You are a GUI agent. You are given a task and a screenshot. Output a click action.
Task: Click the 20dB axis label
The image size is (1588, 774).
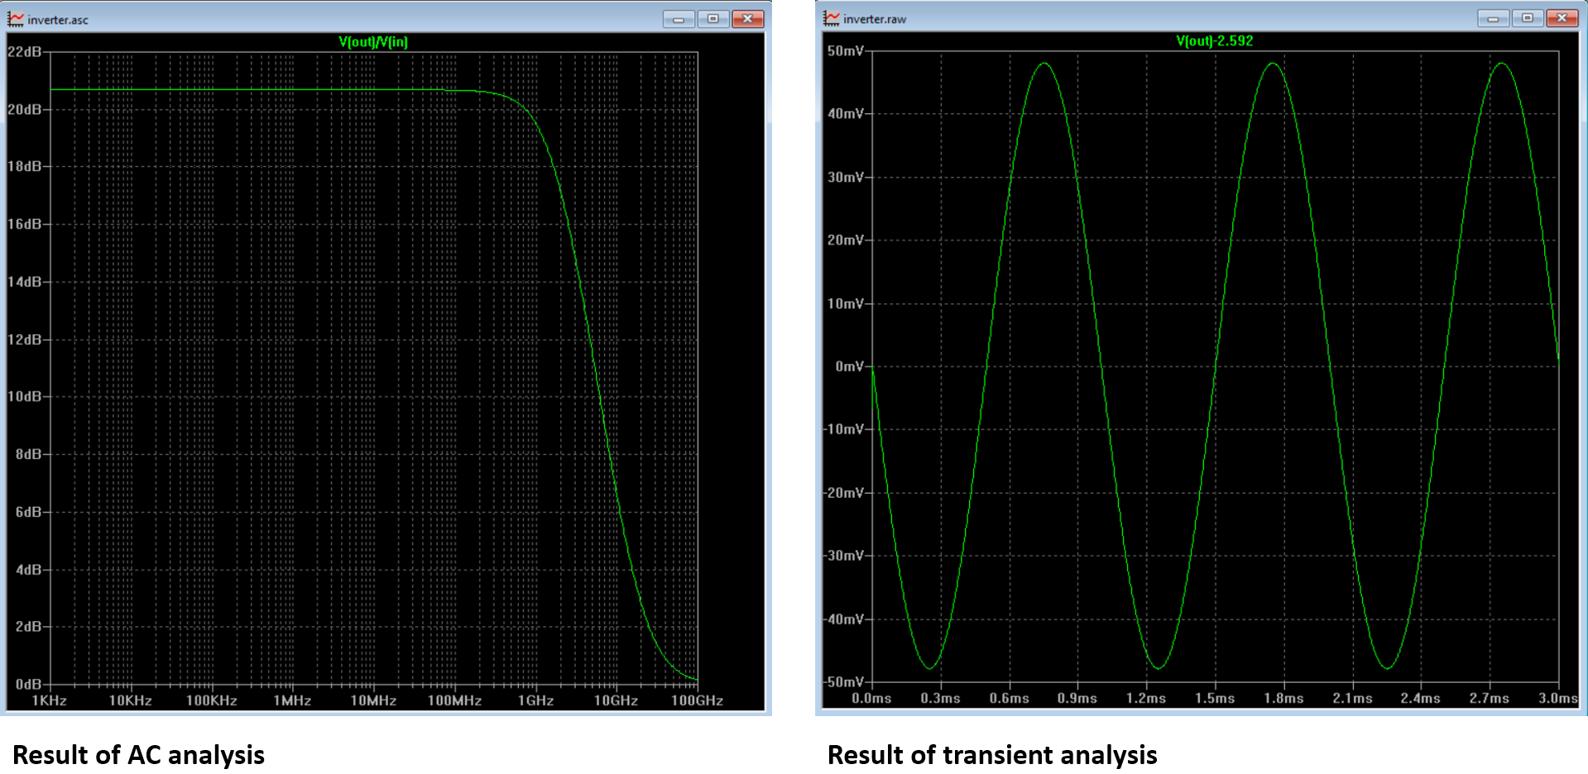coord(25,109)
